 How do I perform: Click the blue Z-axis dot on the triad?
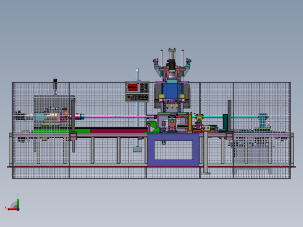[18, 210]
